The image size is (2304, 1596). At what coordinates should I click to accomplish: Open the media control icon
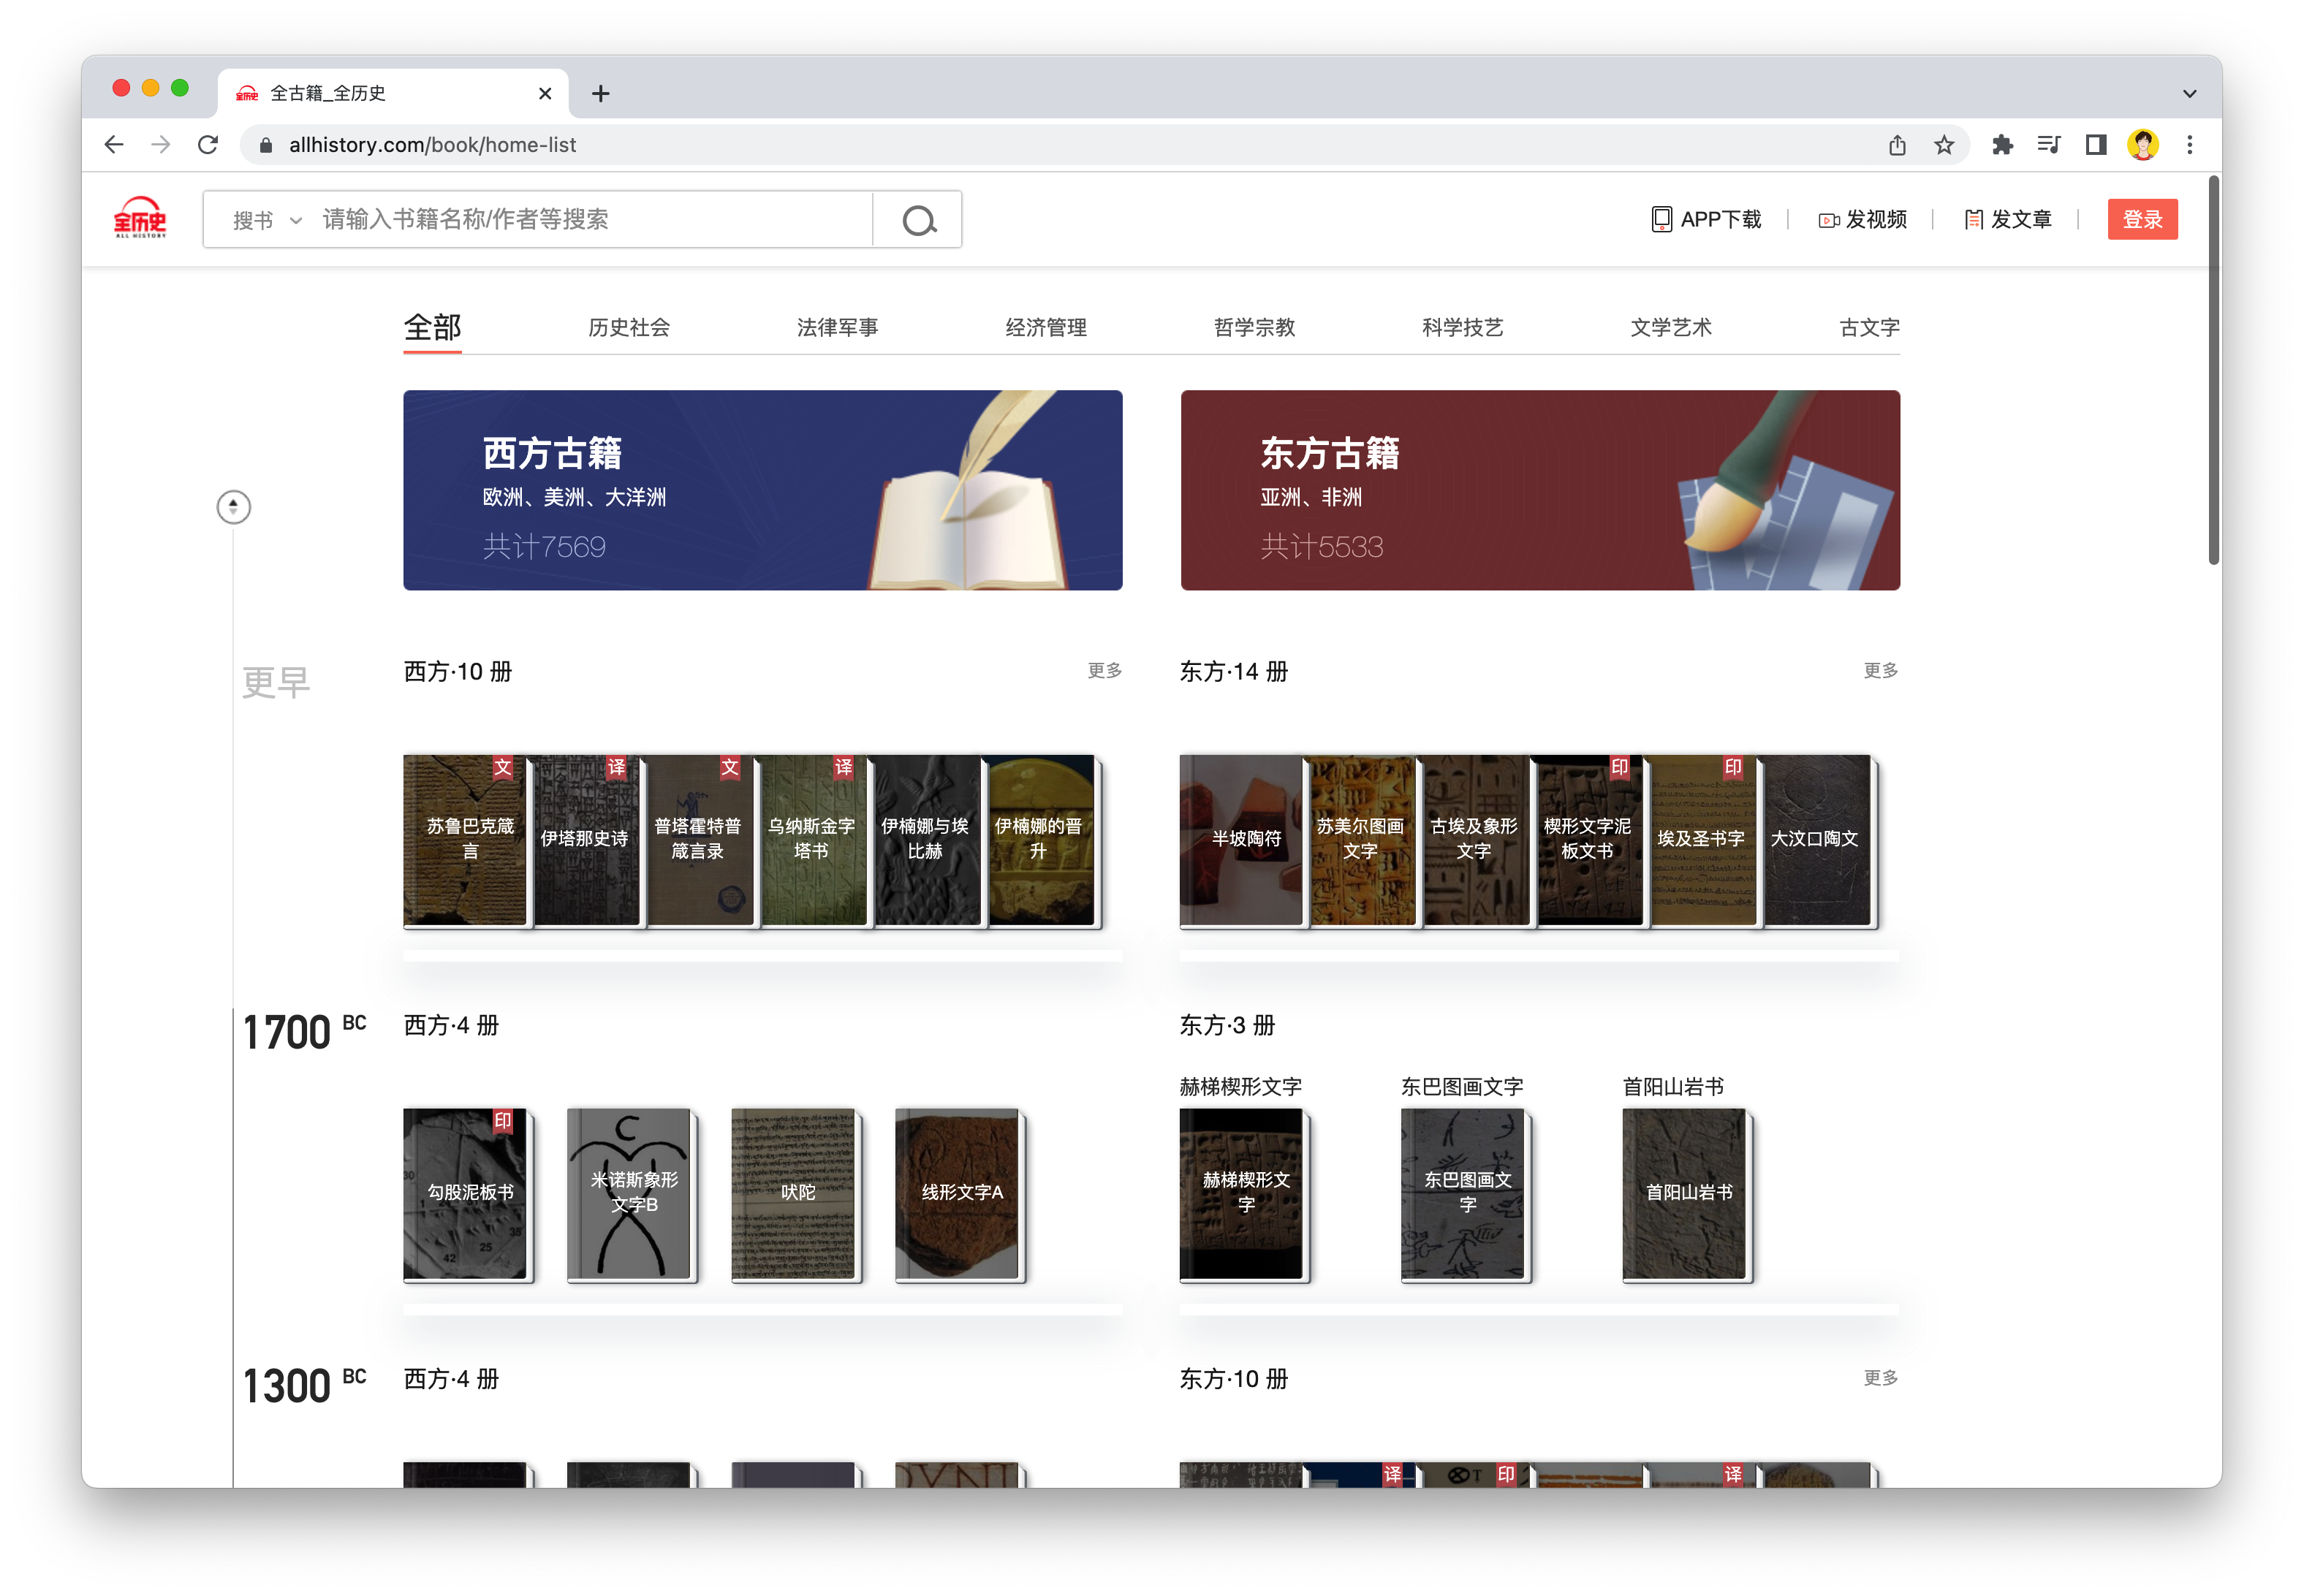coord(2048,145)
